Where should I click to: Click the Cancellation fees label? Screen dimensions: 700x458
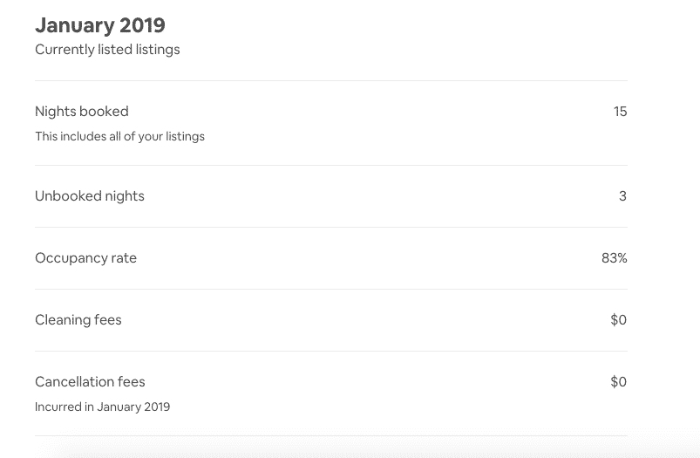[90, 382]
